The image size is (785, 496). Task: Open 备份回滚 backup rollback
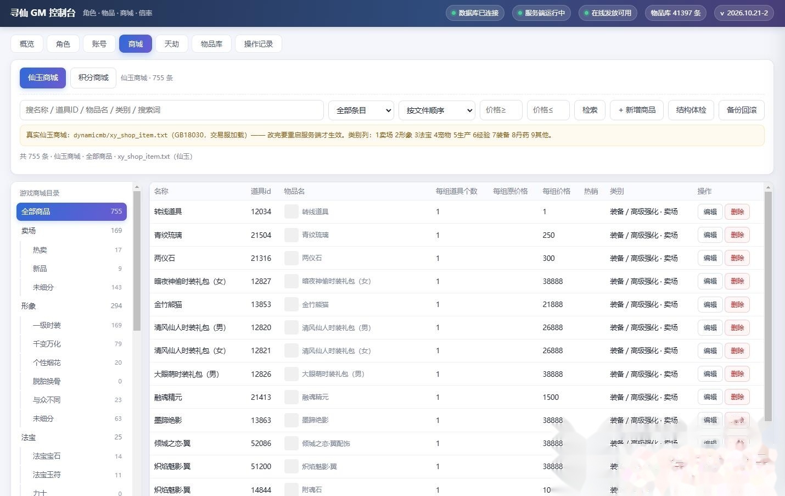point(742,110)
